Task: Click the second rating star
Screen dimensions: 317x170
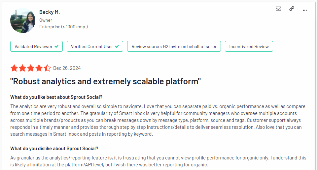Action: pos(22,68)
